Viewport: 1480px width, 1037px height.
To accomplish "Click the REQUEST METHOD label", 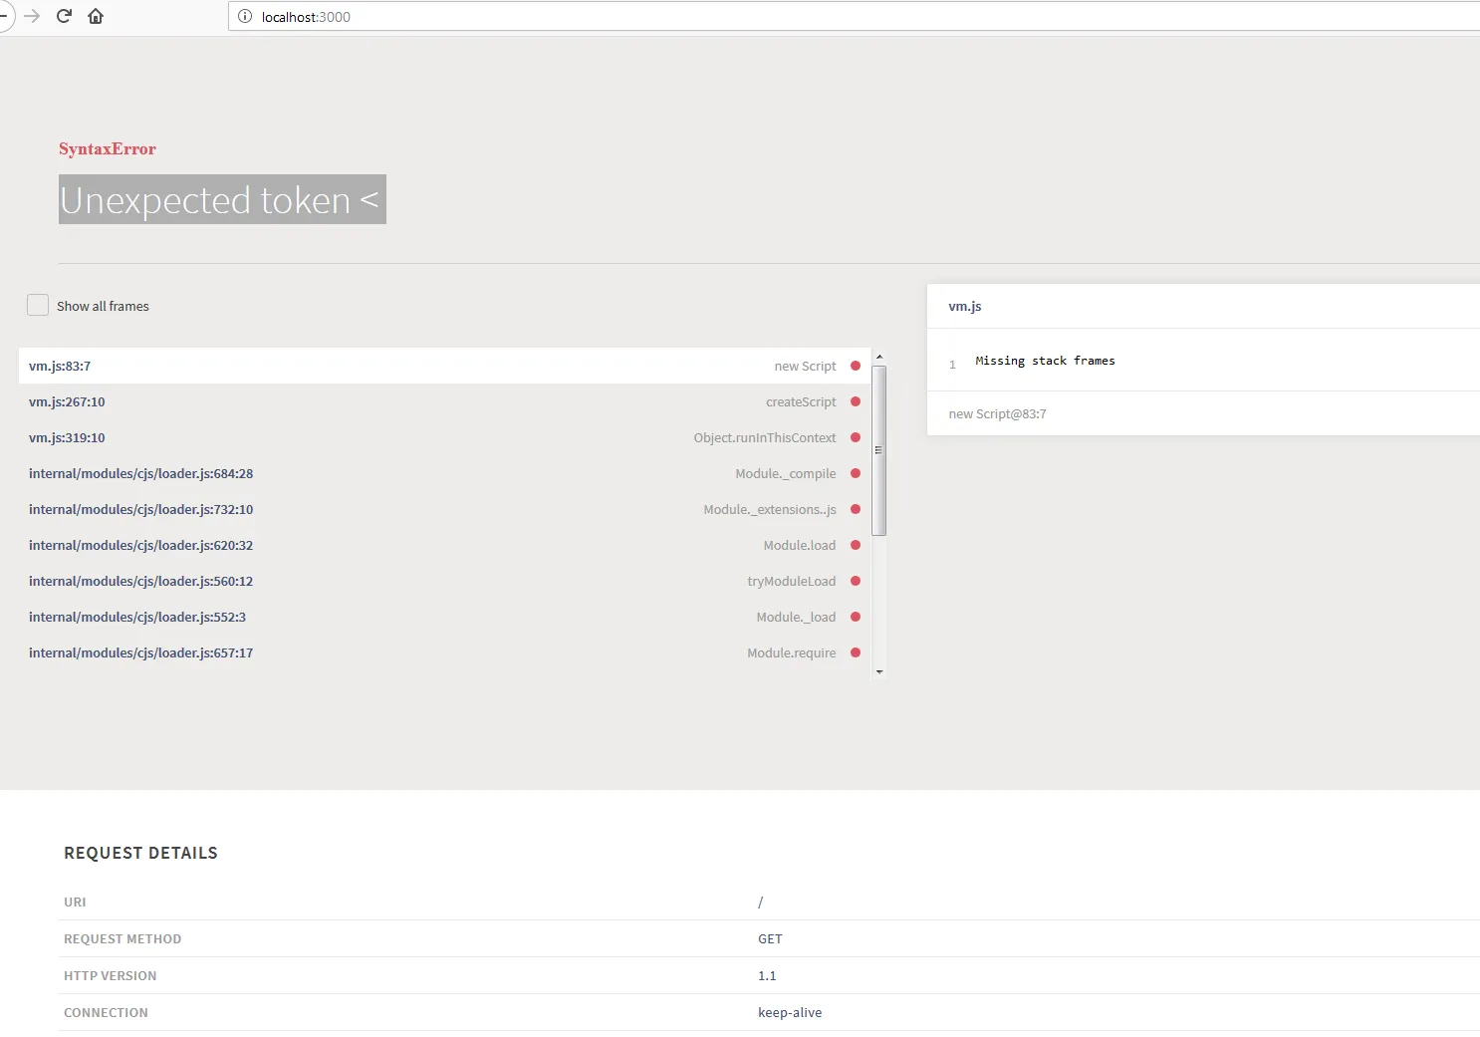I will pyautogui.click(x=123, y=938).
